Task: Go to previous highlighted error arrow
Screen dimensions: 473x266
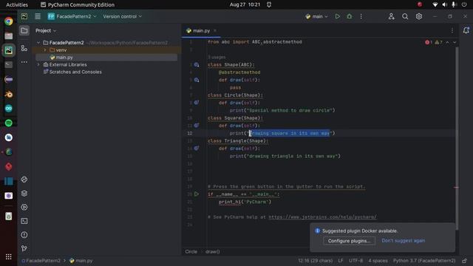Action: click(447, 42)
